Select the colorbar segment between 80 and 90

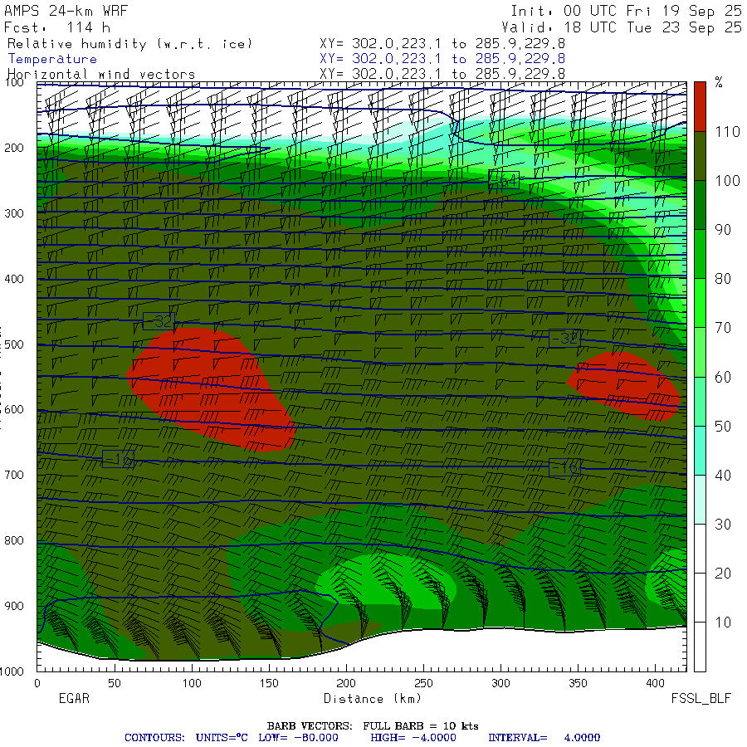click(700, 254)
